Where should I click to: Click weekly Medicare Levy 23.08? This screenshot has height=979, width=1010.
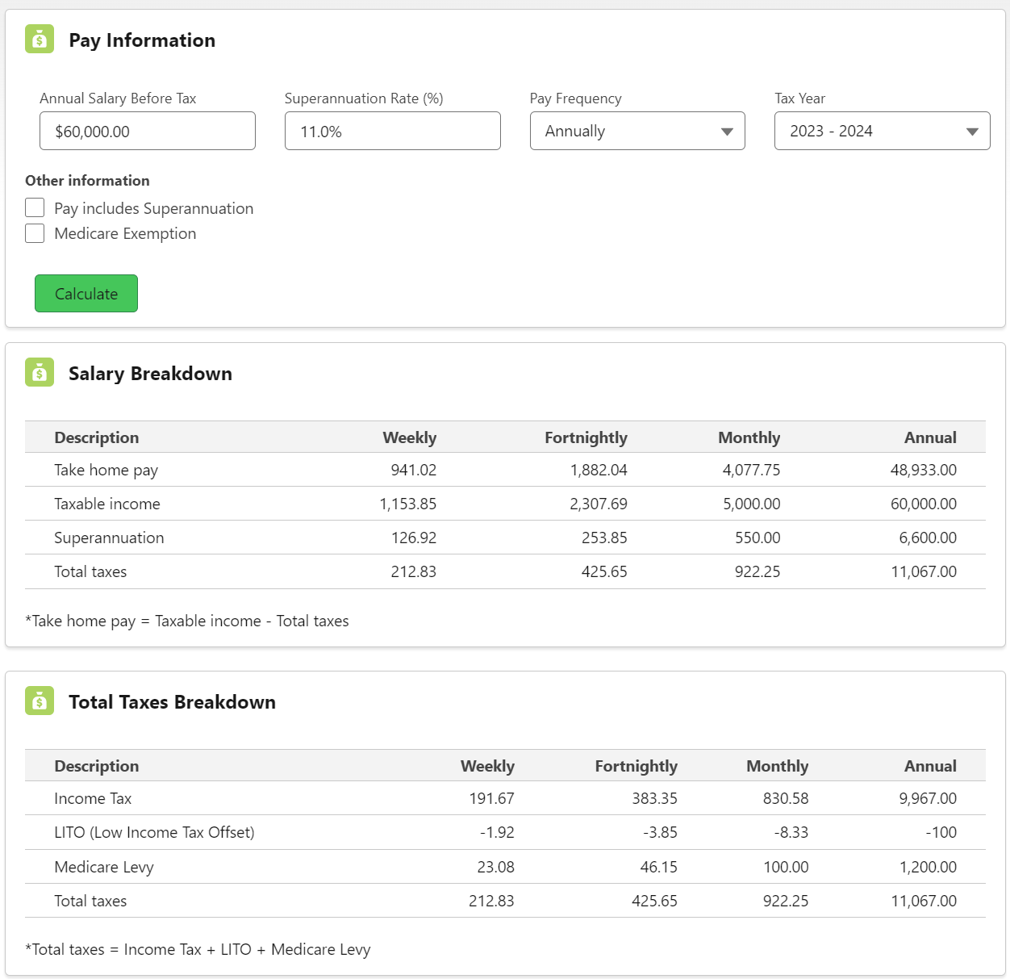(496, 867)
